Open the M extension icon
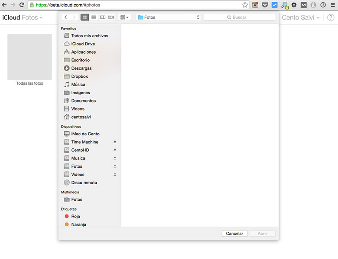 pyautogui.click(x=303, y=5)
